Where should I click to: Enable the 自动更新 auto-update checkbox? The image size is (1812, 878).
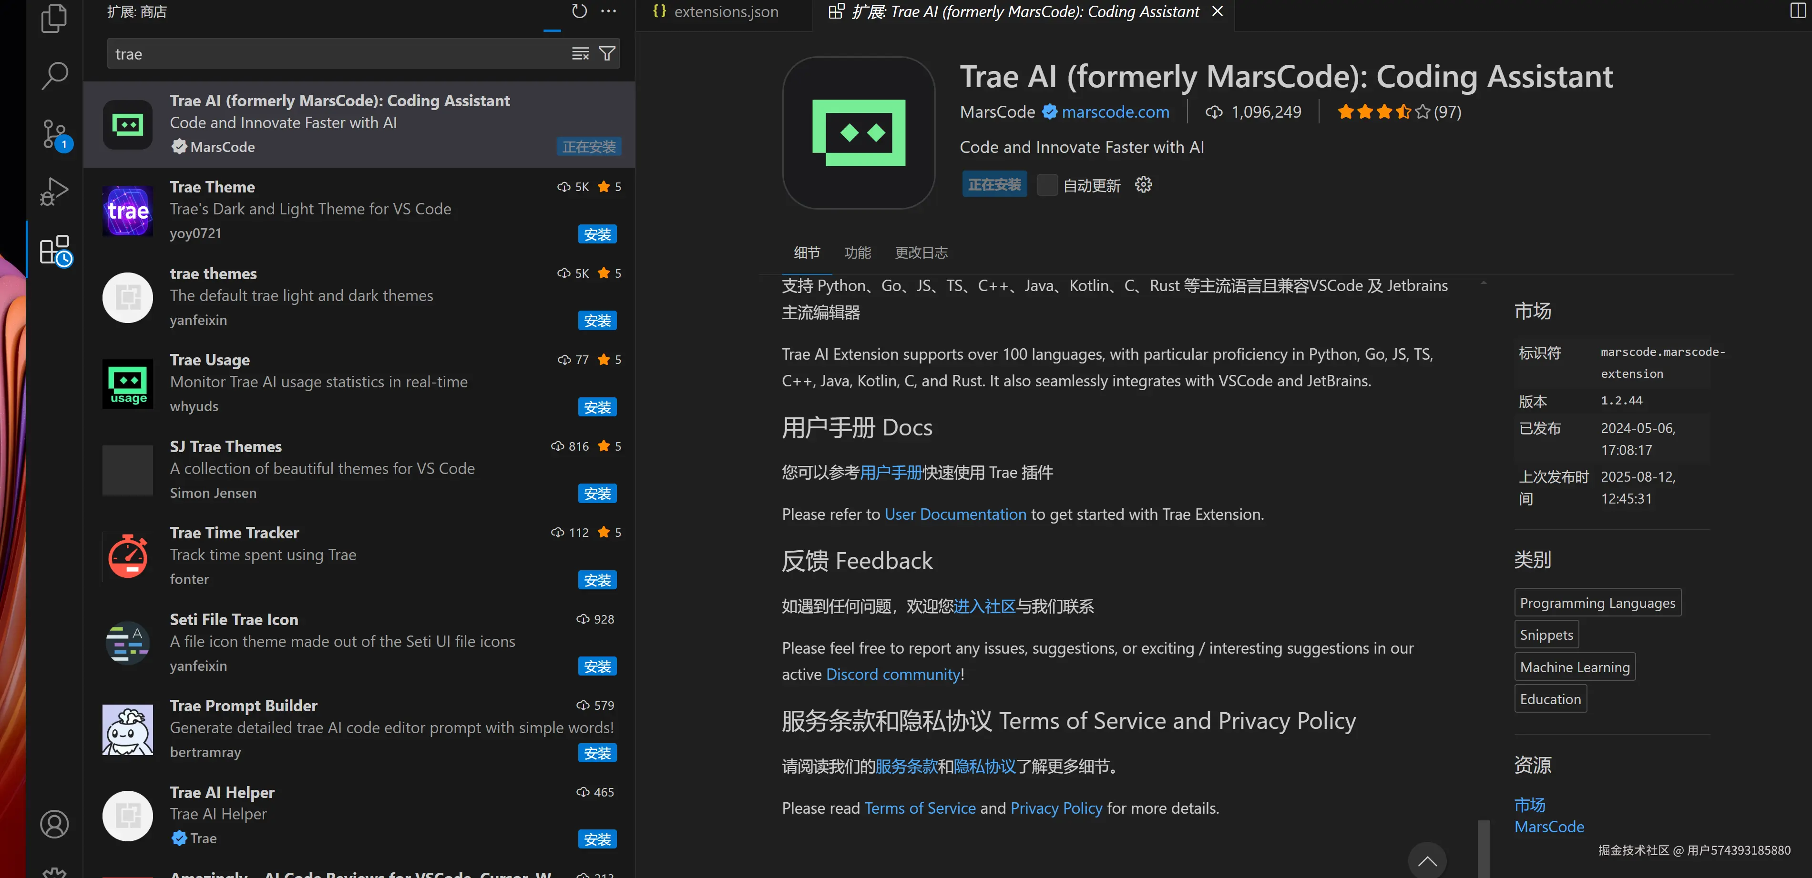[1047, 184]
